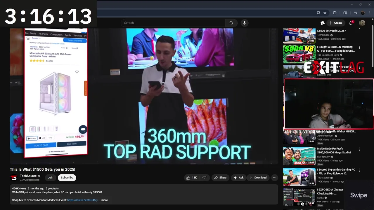
Task: Click the video title 'This Is What $1500 Gets you in 2025!'
Action: tap(42, 169)
